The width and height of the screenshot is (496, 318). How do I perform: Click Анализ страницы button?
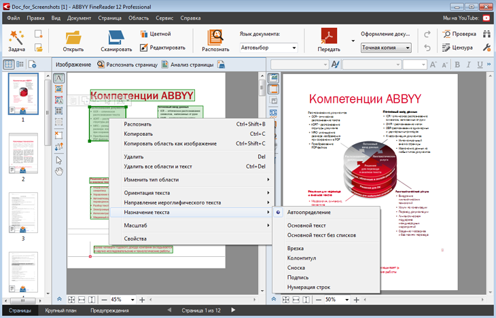pos(188,65)
